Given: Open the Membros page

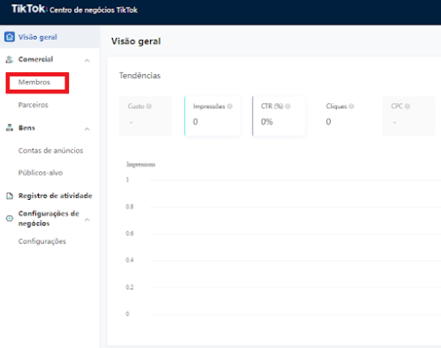Looking at the screenshot, I should (34, 82).
